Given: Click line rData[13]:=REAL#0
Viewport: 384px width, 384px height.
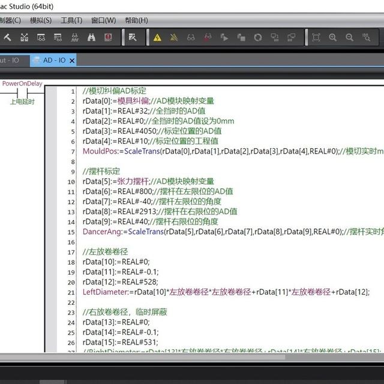Looking at the screenshot, I should [116, 322].
